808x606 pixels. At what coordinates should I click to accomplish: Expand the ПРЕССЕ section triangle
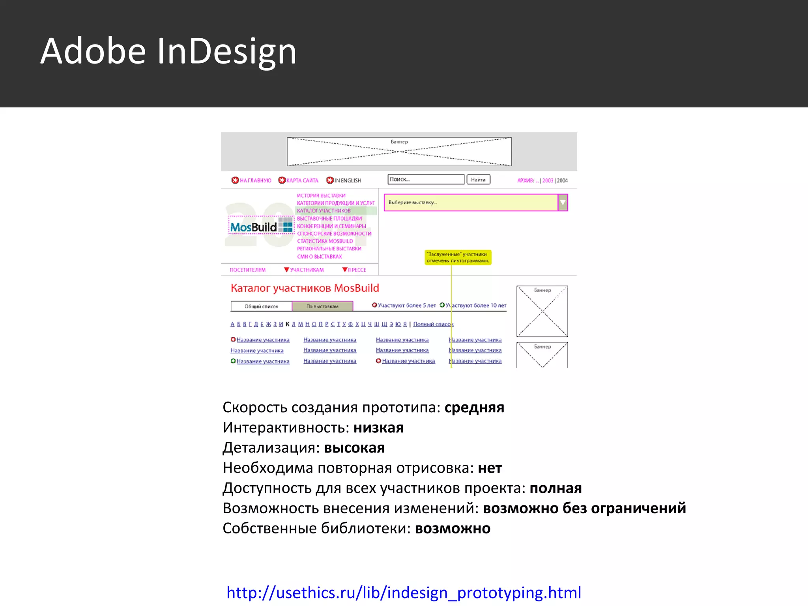point(345,270)
